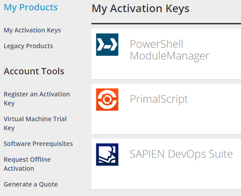
Task: Select Virtual Machine Trial Key link
Action: (35, 123)
